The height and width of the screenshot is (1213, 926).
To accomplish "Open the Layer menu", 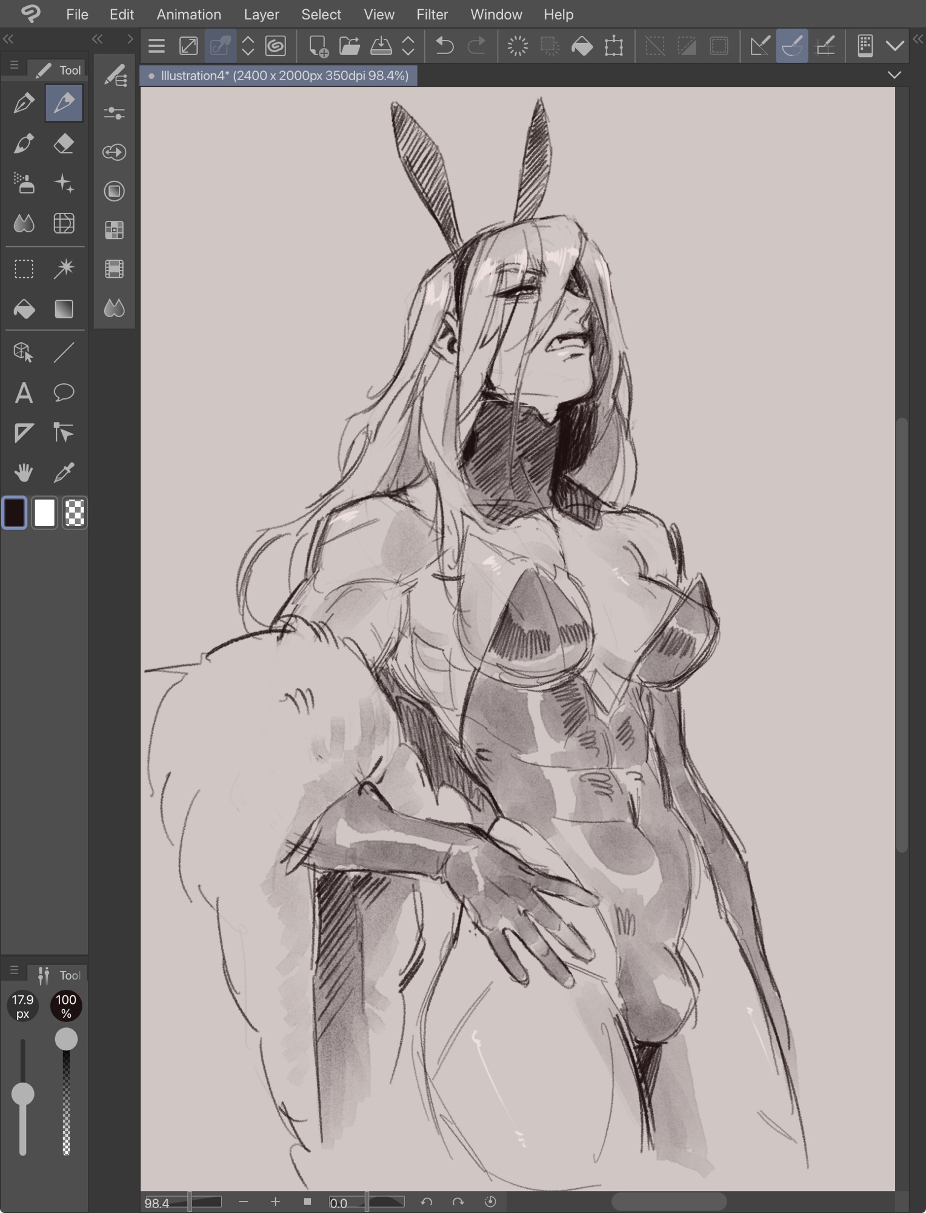I will 261,14.
